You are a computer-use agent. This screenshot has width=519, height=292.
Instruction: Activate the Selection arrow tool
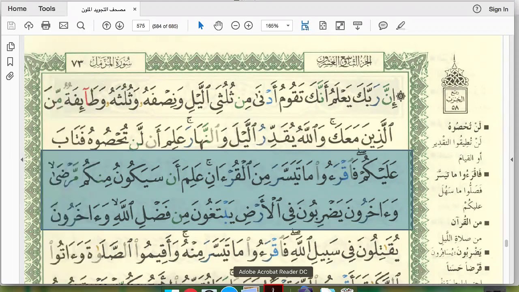(x=201, y=26)
